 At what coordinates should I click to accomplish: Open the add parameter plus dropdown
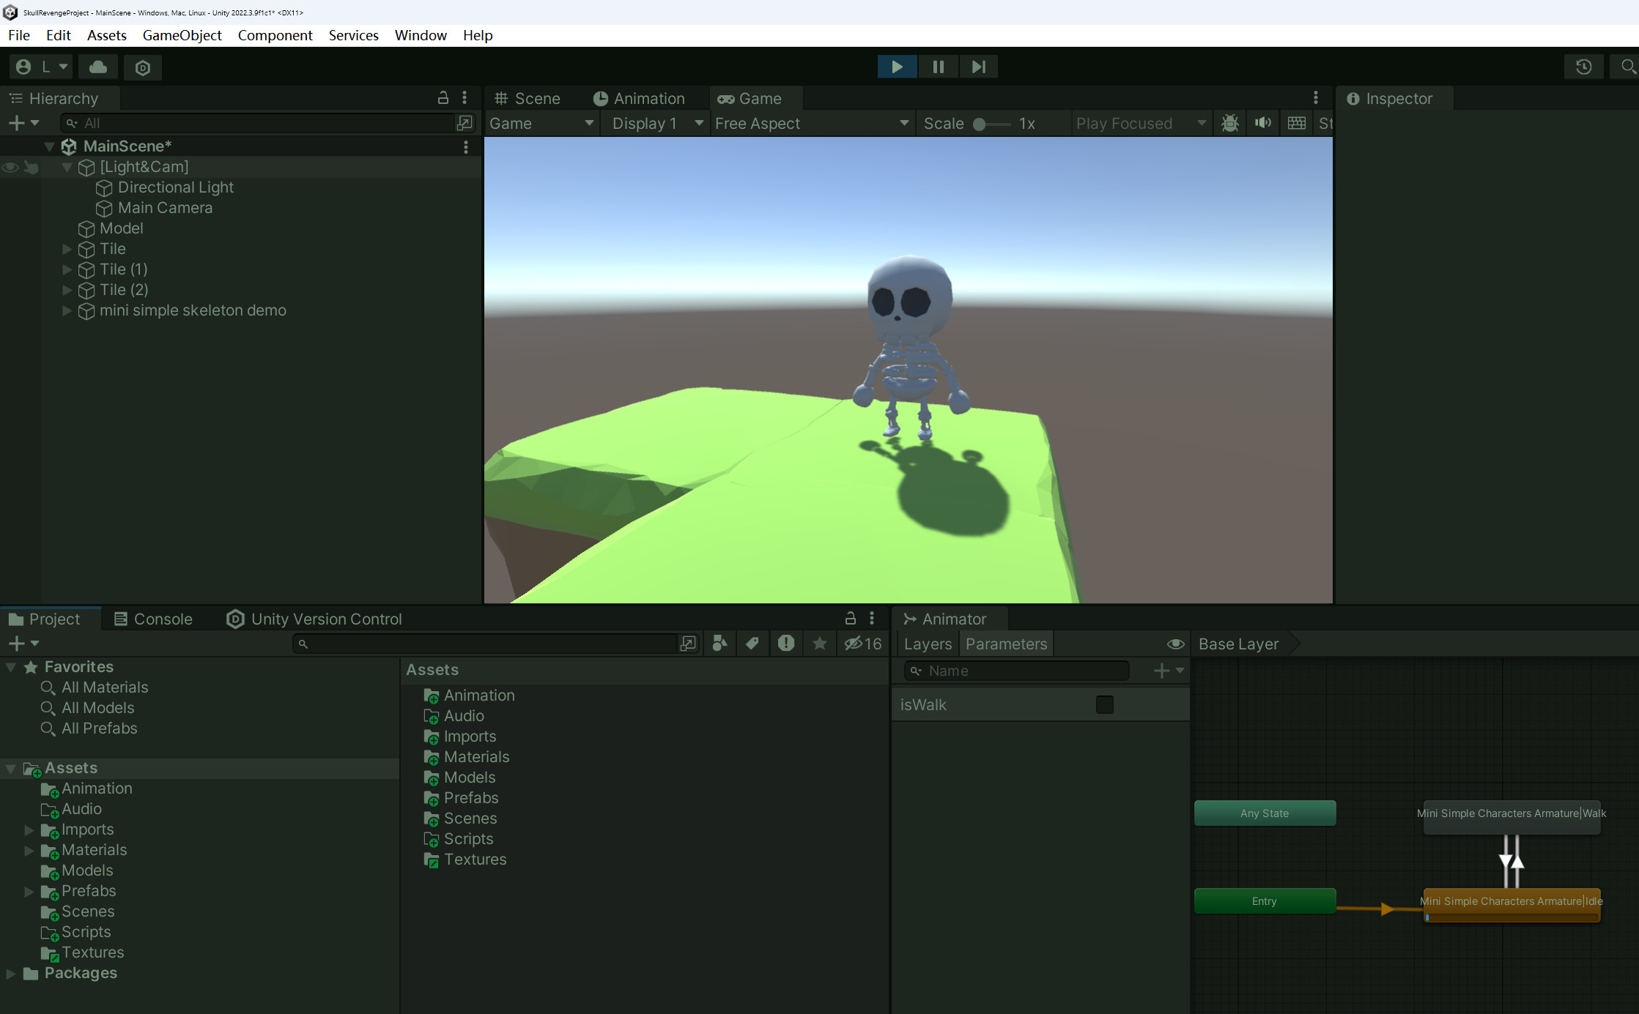coord(1169,671)
